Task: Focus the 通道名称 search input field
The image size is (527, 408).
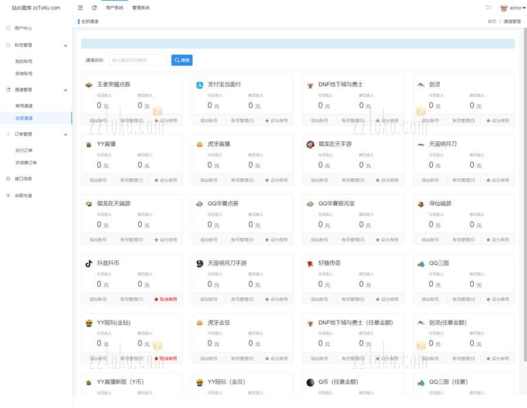Action: point(138,60)
